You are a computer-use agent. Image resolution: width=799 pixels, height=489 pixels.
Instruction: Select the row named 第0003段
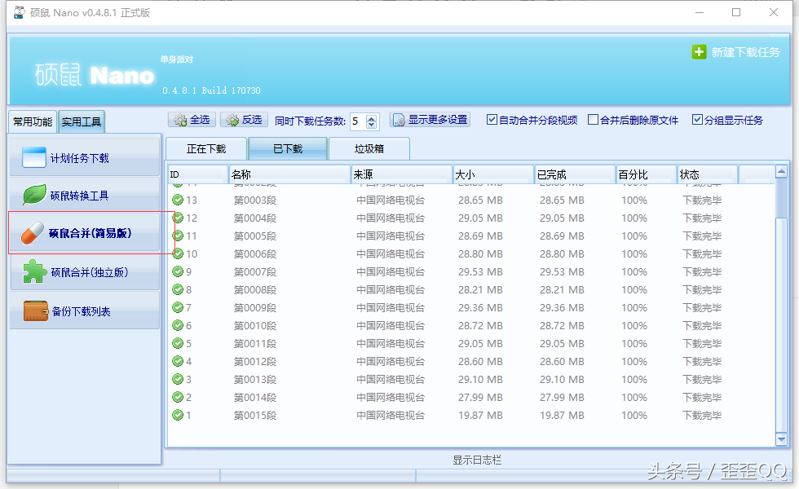click(471, 200)
